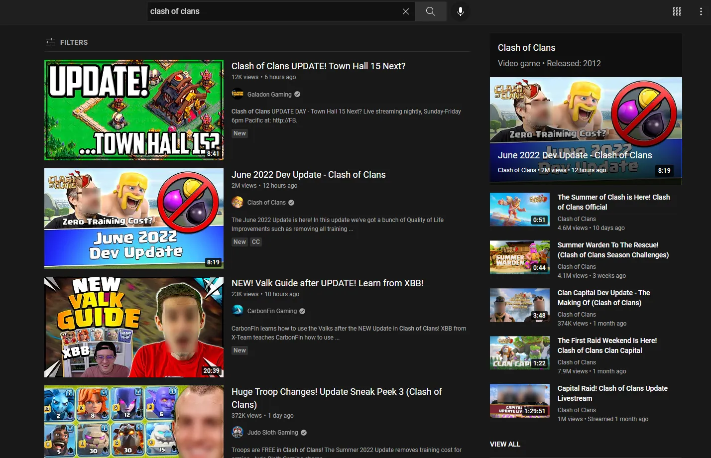The width and height of the screenshot is (711, 458).
Task: Open 'Huge Troop Changes! Update Sneak Peek 3' title
Action: (x=337, y=398)
